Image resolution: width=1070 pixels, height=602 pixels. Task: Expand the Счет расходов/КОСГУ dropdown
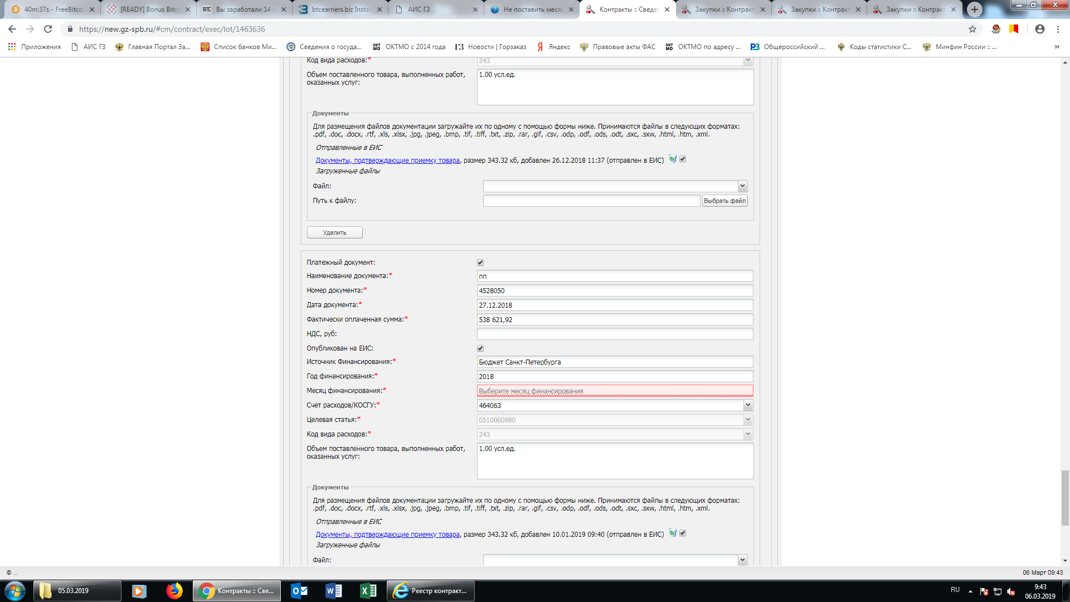tap(748, 405)
